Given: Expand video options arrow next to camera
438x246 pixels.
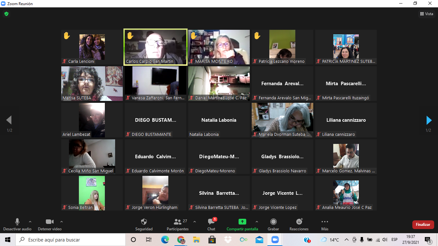Looking at the screenshot, I should pos(62,221).
